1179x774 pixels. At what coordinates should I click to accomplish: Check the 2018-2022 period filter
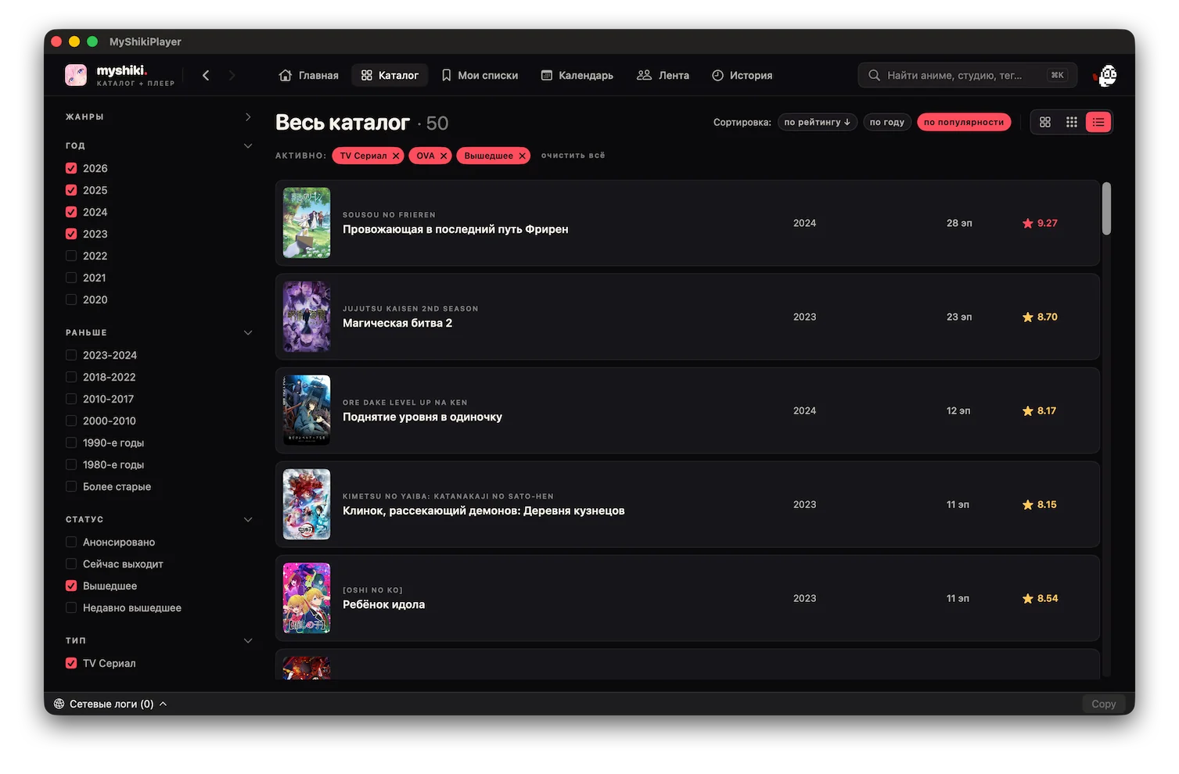pos(71,377)
